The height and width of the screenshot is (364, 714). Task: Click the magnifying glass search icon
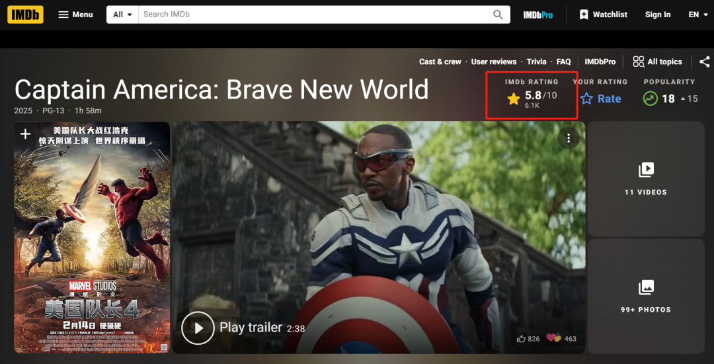coord(498,15)
